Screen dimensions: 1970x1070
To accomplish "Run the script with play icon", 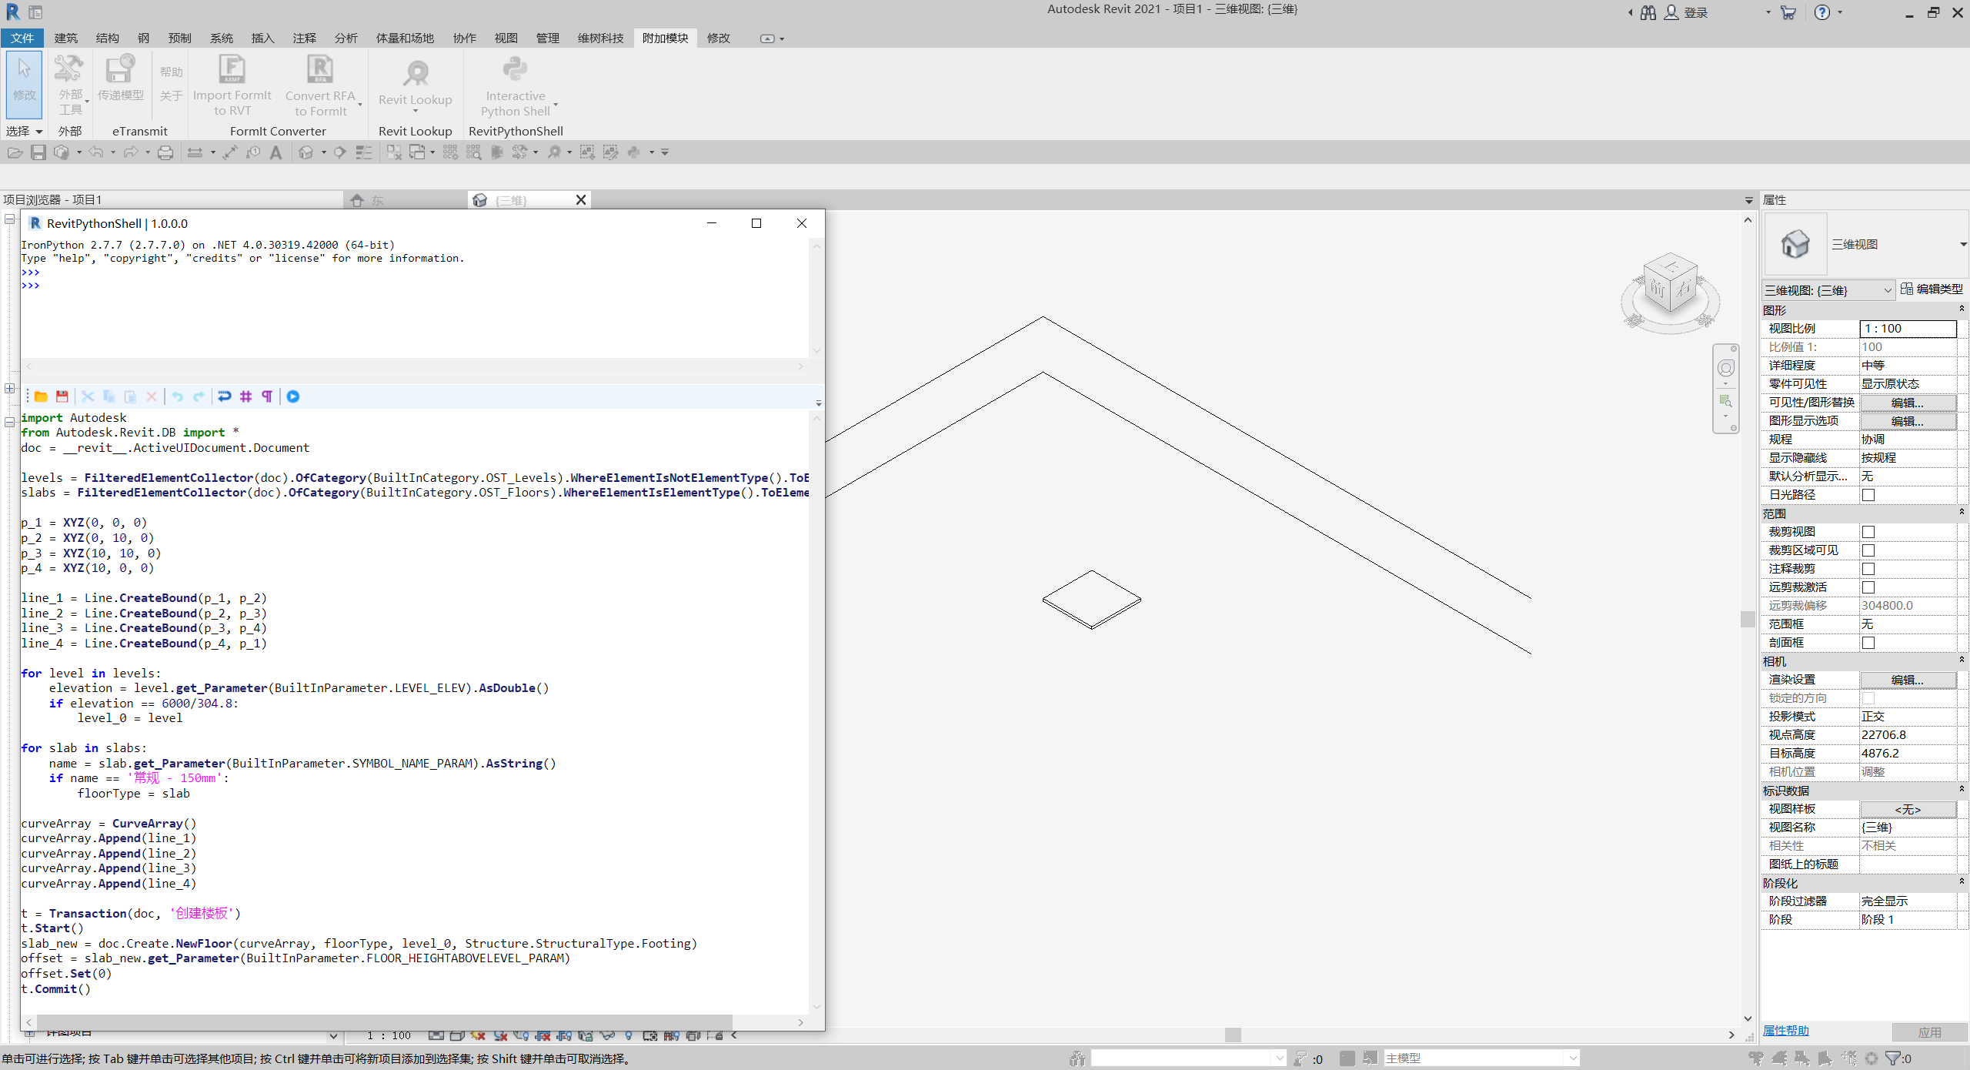I will [293, 396].
